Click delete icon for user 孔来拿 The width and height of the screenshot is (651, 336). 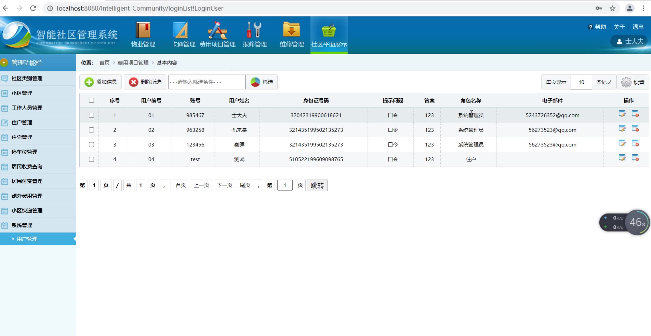(635, 128)
